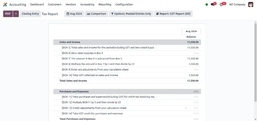
Task: Open the Dashboard menu
Action: 37,4
